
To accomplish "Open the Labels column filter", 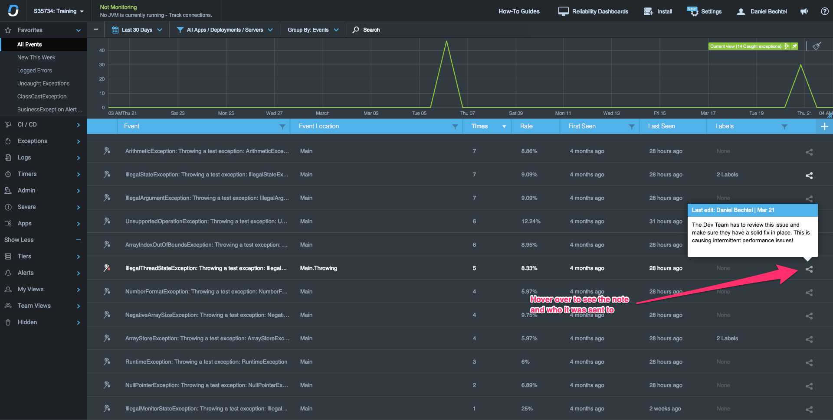I will 784,127.
